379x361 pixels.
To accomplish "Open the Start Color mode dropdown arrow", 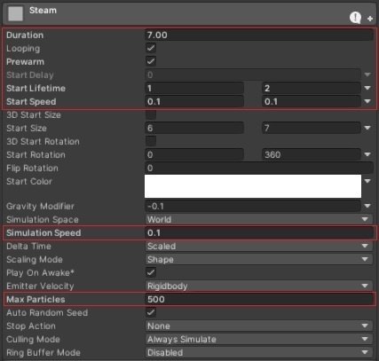I will [x=367, y=181].
